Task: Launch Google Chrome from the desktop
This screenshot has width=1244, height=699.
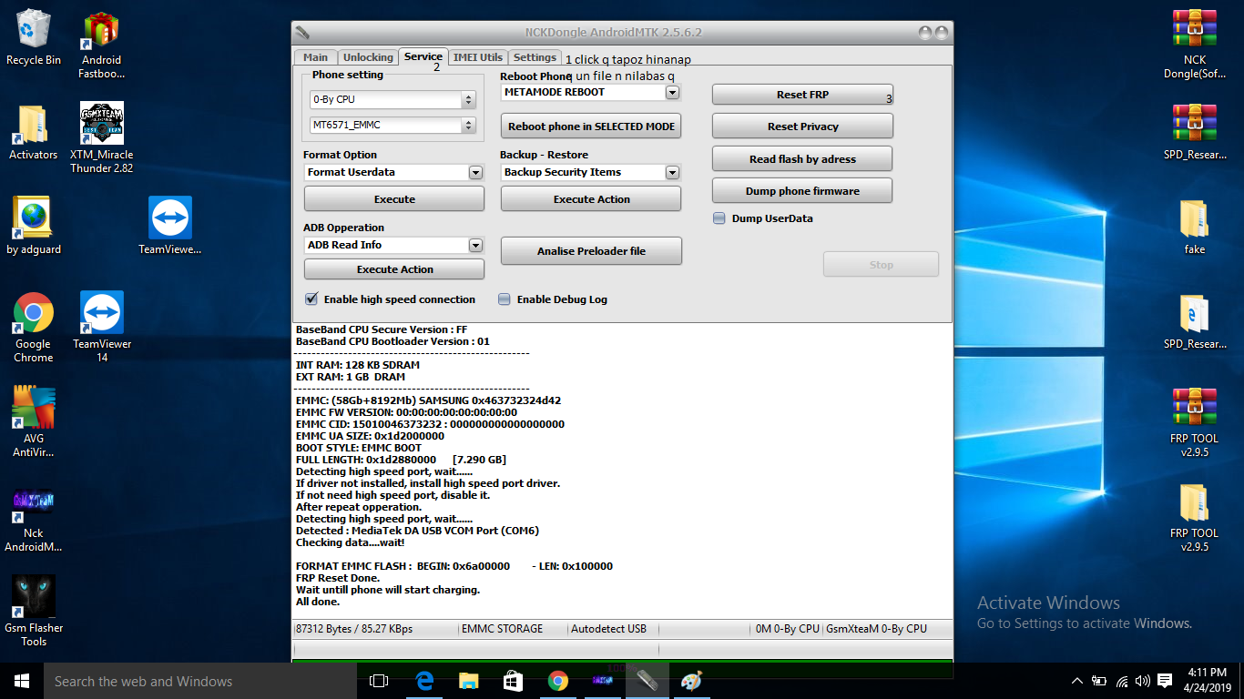Action: click(34, 327)
